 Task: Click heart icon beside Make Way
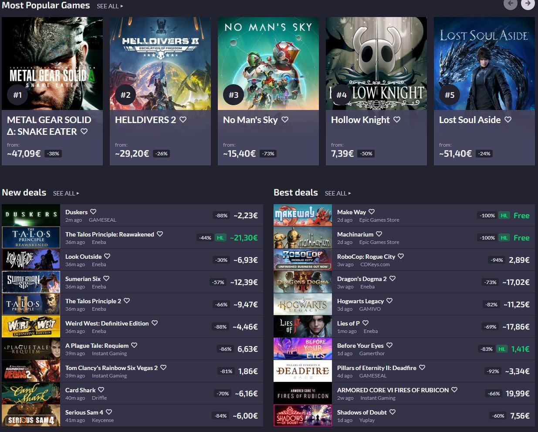(372, 212)
